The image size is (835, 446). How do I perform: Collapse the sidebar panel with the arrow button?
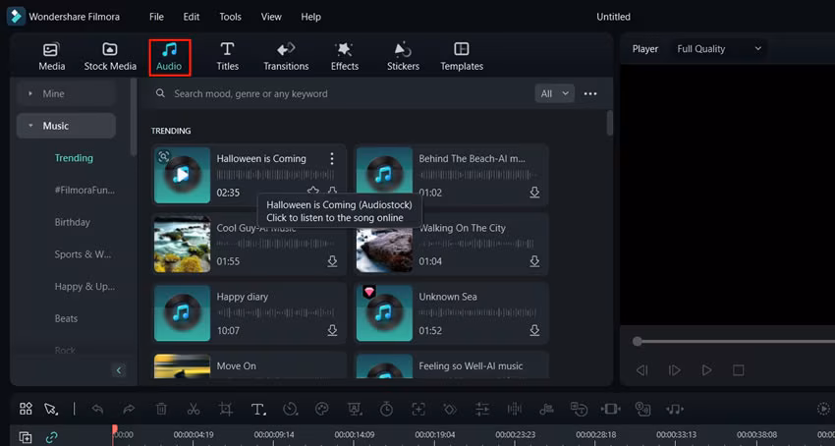point(119,369)
